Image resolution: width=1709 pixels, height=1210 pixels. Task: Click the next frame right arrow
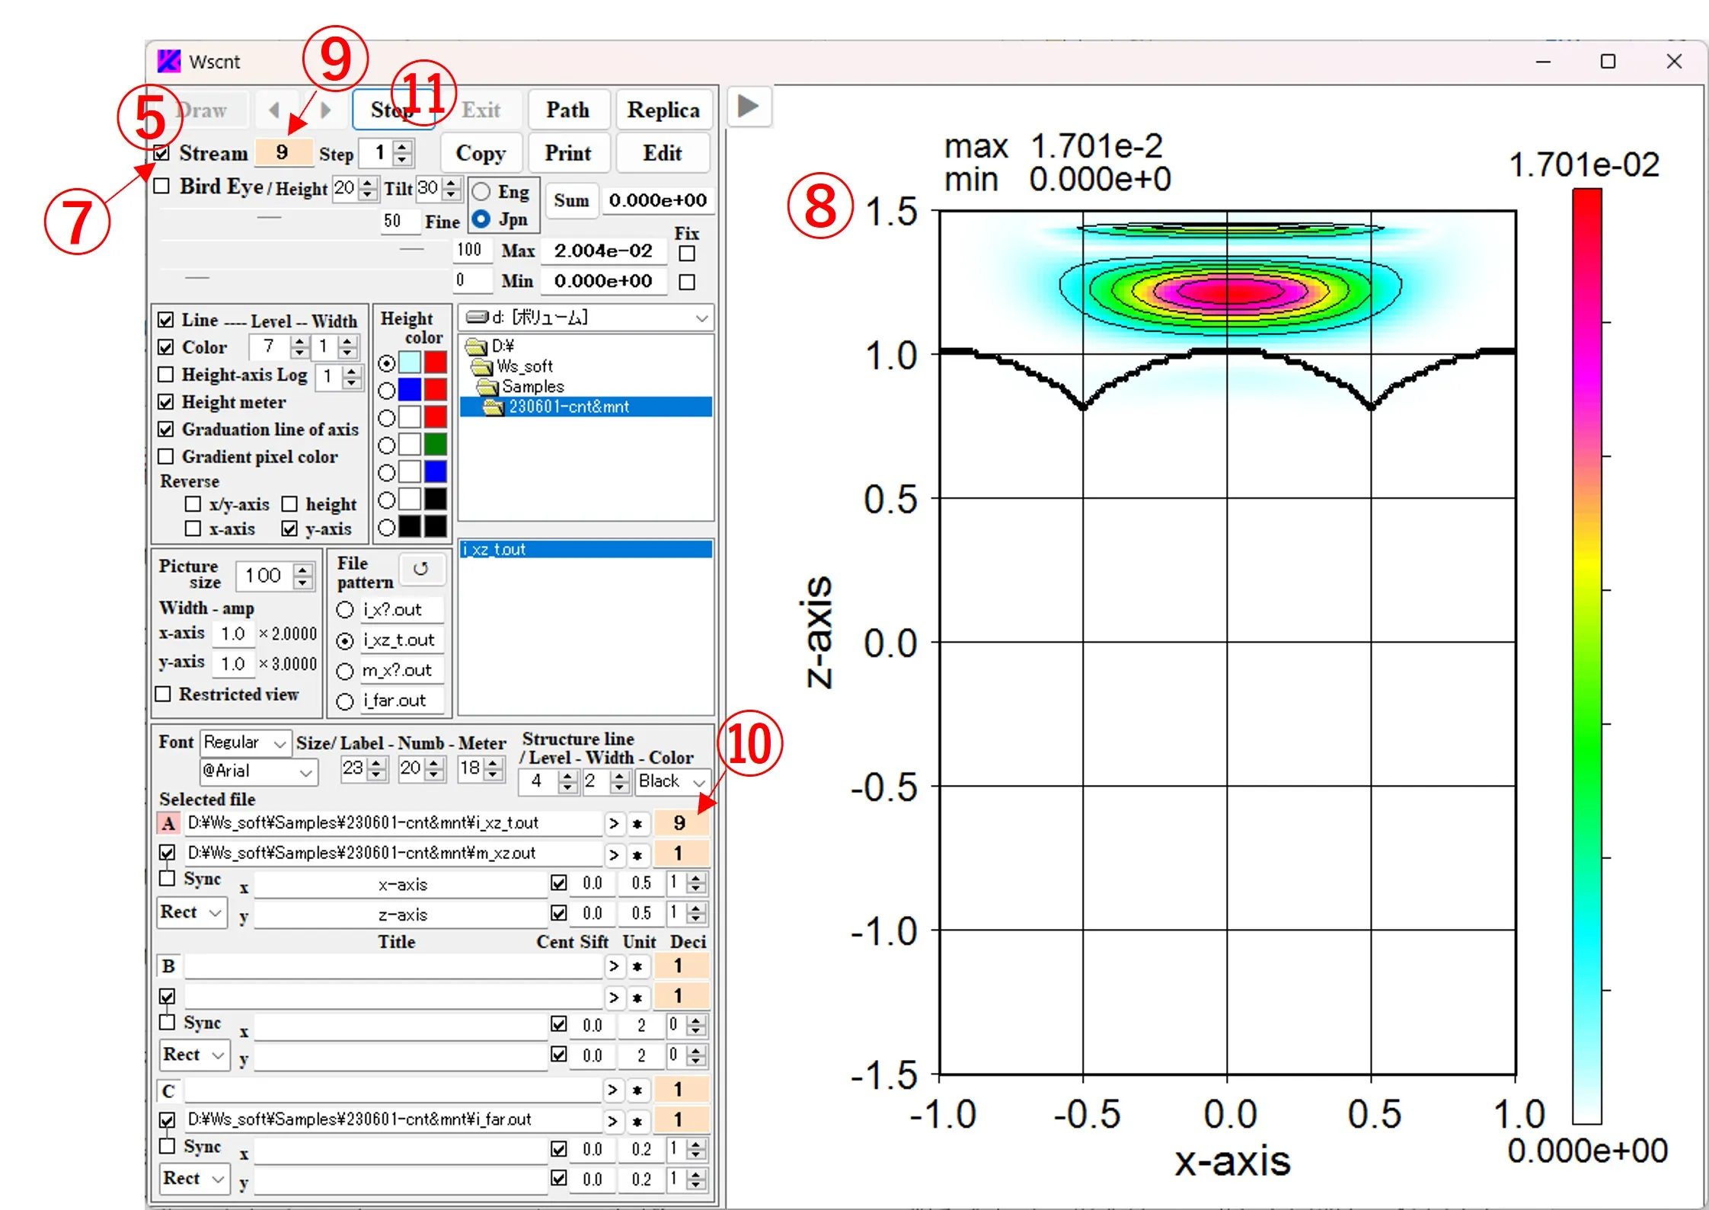pos(325,110)
